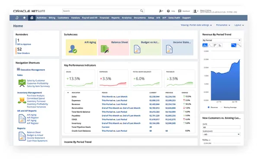Click the Executive Management menu lines icon
Viewport: 257px width, 159px height.
[x=18, y=69]
